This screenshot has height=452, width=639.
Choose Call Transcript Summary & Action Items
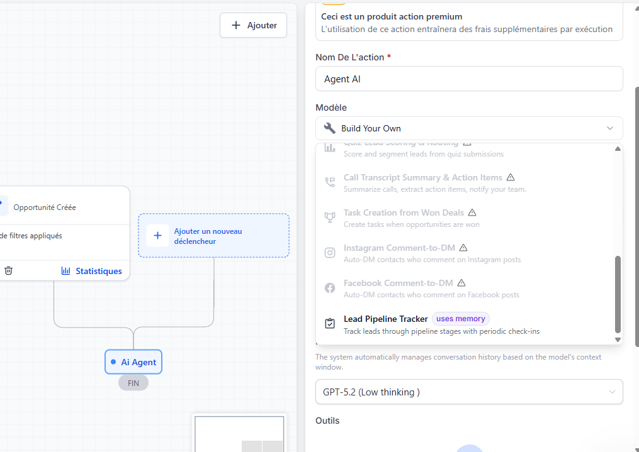465,183
